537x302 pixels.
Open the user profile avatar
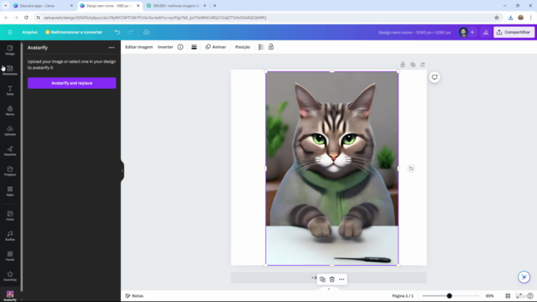[x=463, y=32]
